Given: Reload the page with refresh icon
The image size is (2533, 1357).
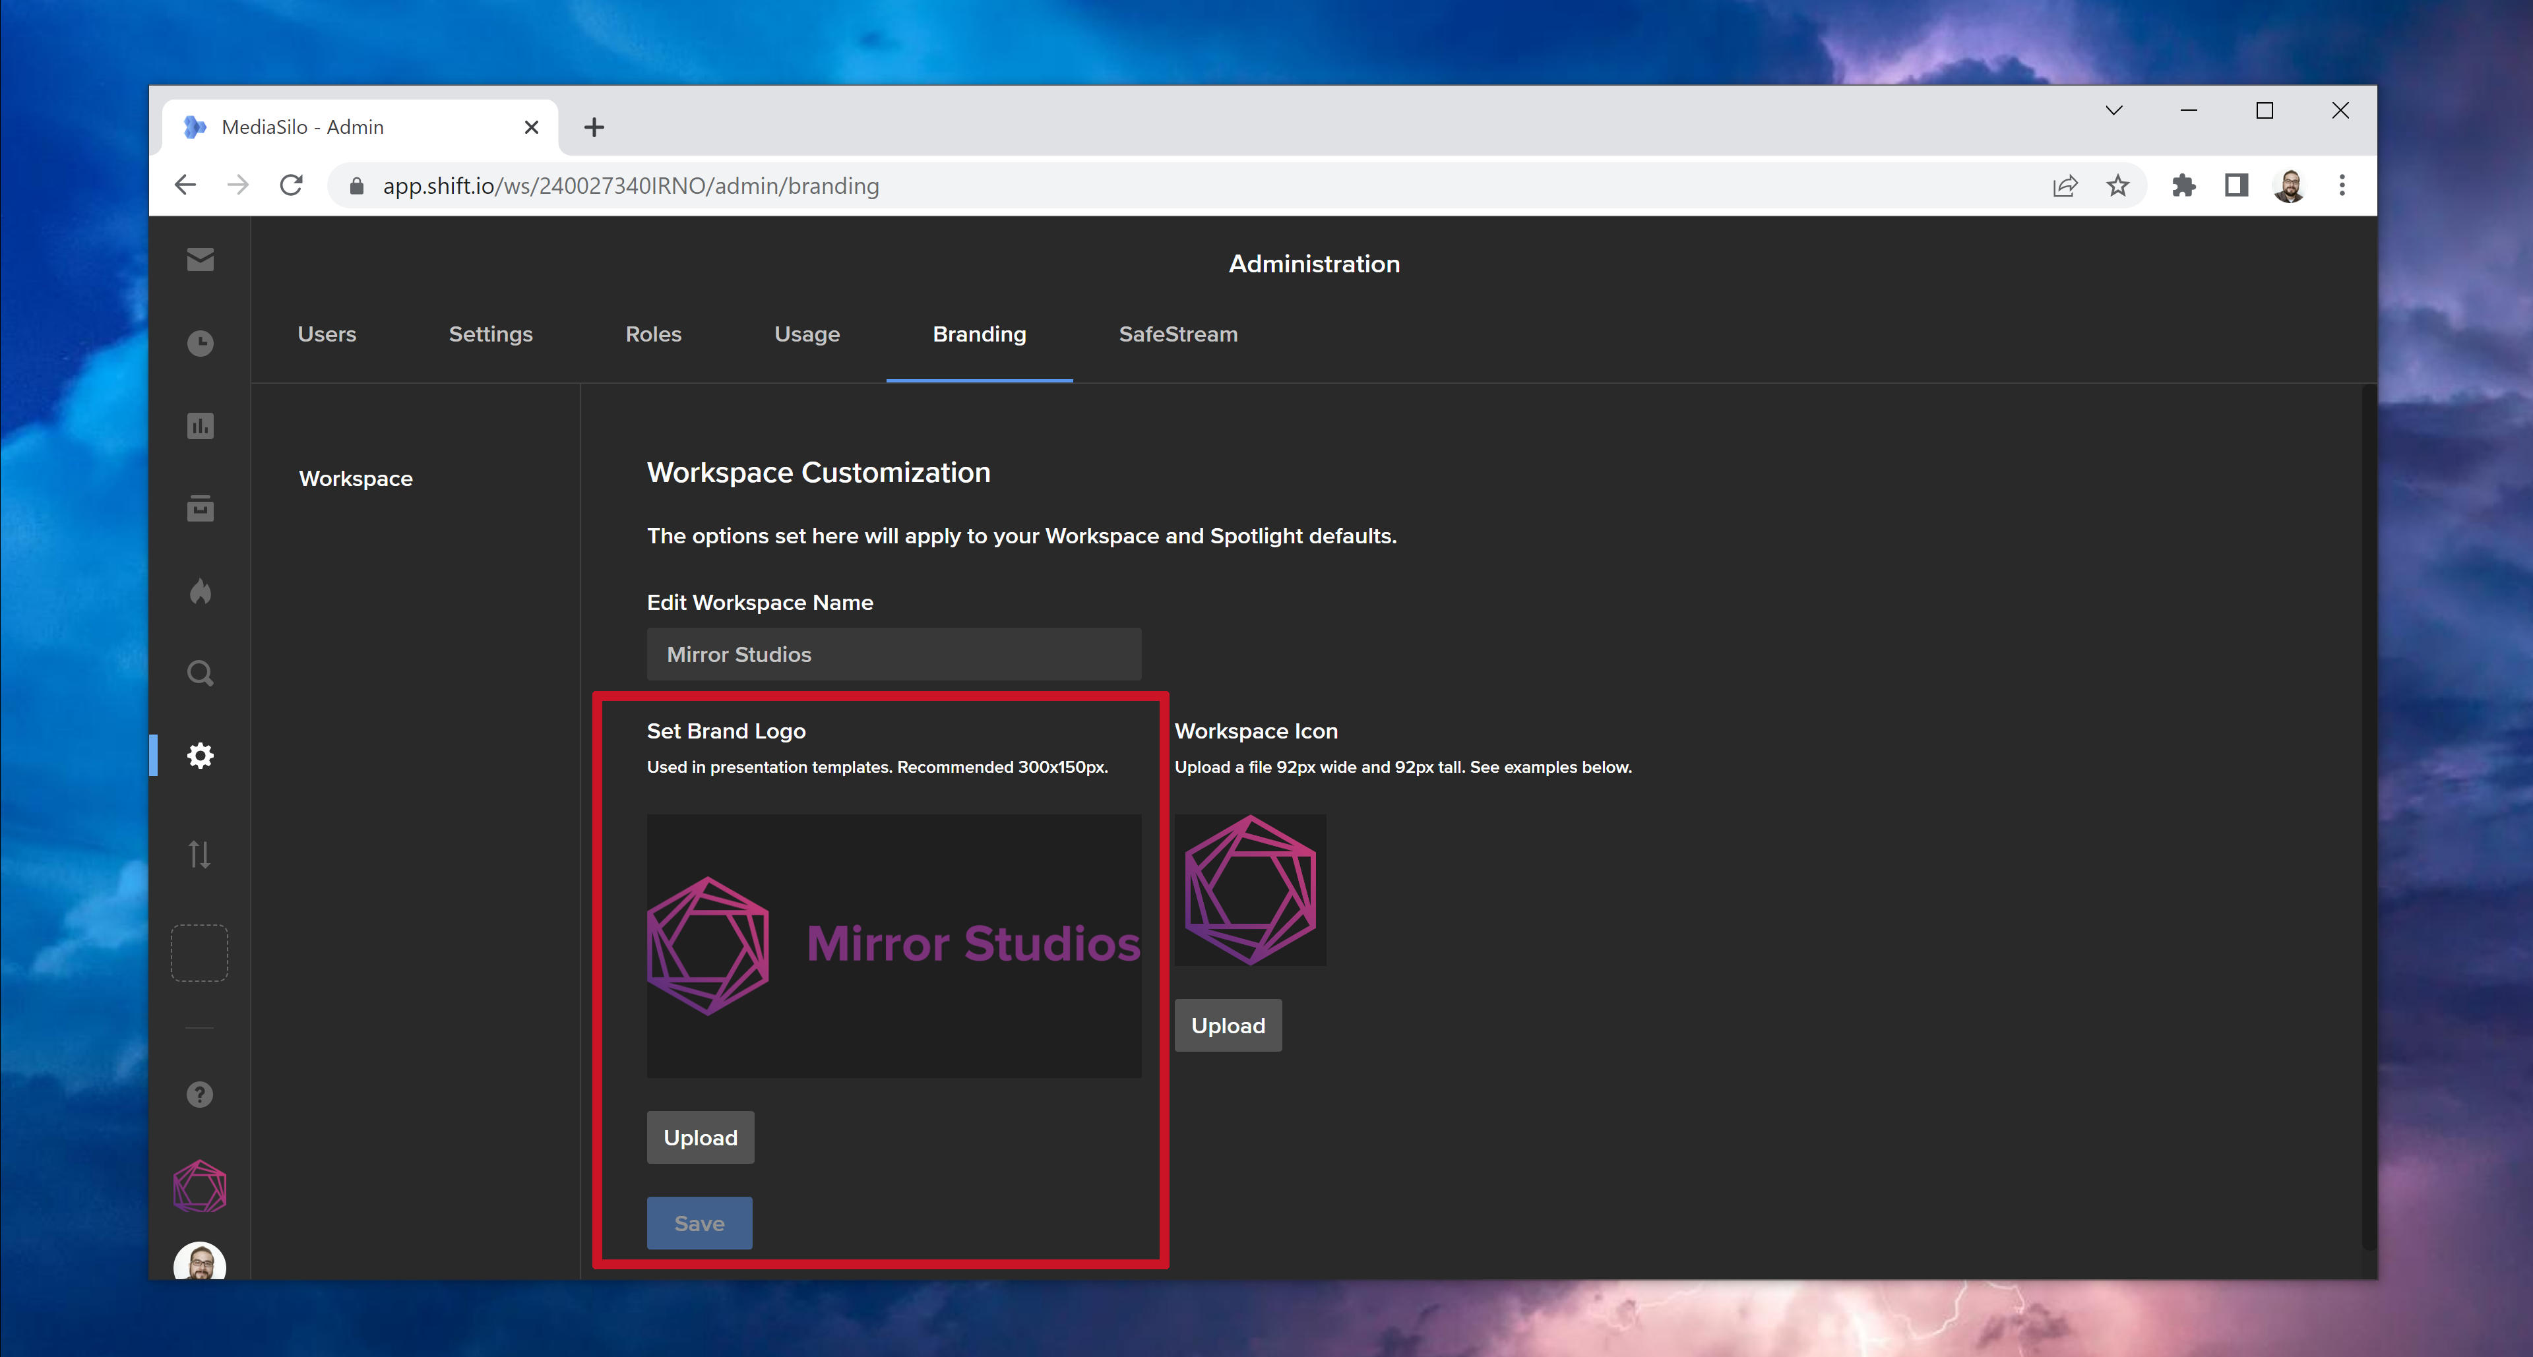Looking at the screenshot, I should [x=291, y=185].
